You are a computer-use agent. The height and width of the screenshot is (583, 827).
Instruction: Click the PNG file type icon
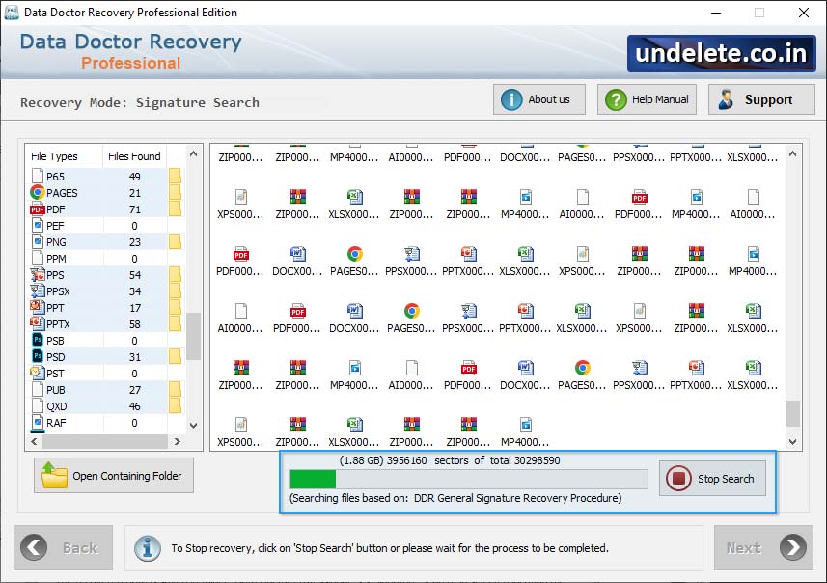(x=39, y=241)
